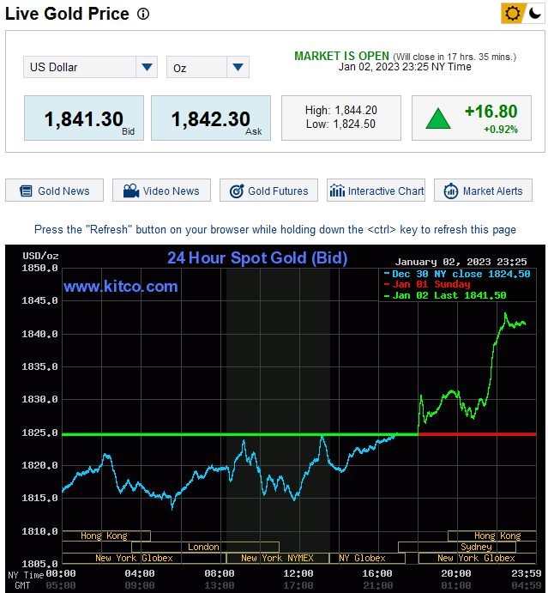Click the USD/oz axis unit label
This screenshot has height=593, width=548.
click(40, 256)
